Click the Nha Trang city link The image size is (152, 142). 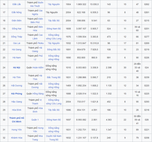click(x=37, y=138)
